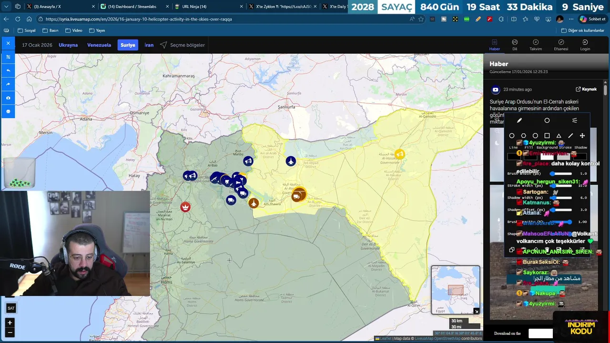Adjust the Stroke width slider

(561, 186)
